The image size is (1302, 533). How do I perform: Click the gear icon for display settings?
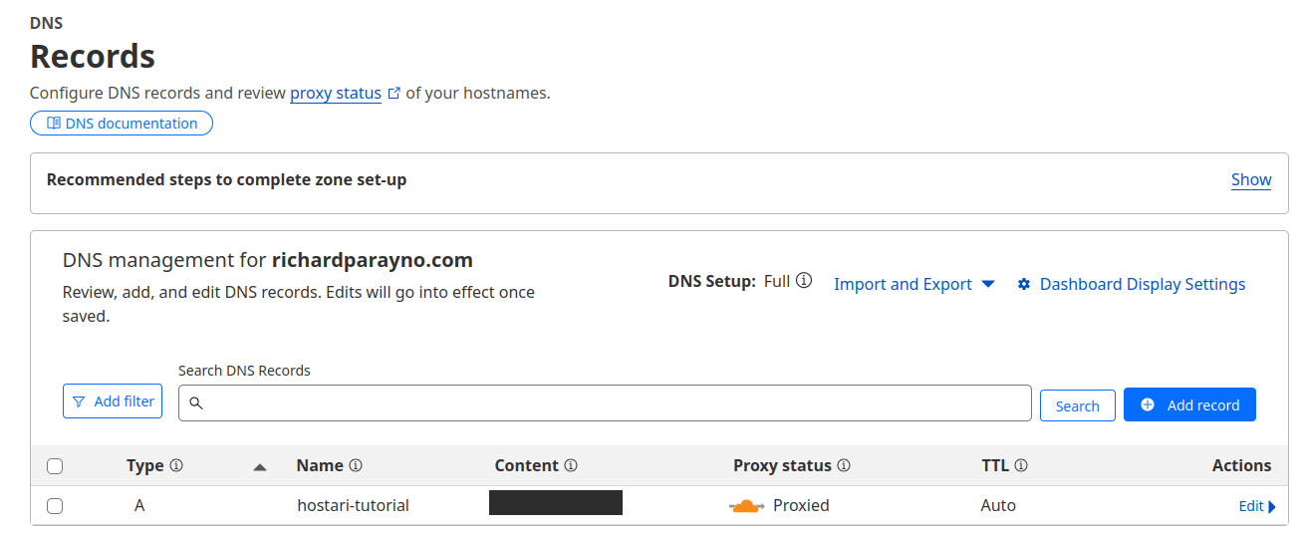click(x=1024, y=284)
